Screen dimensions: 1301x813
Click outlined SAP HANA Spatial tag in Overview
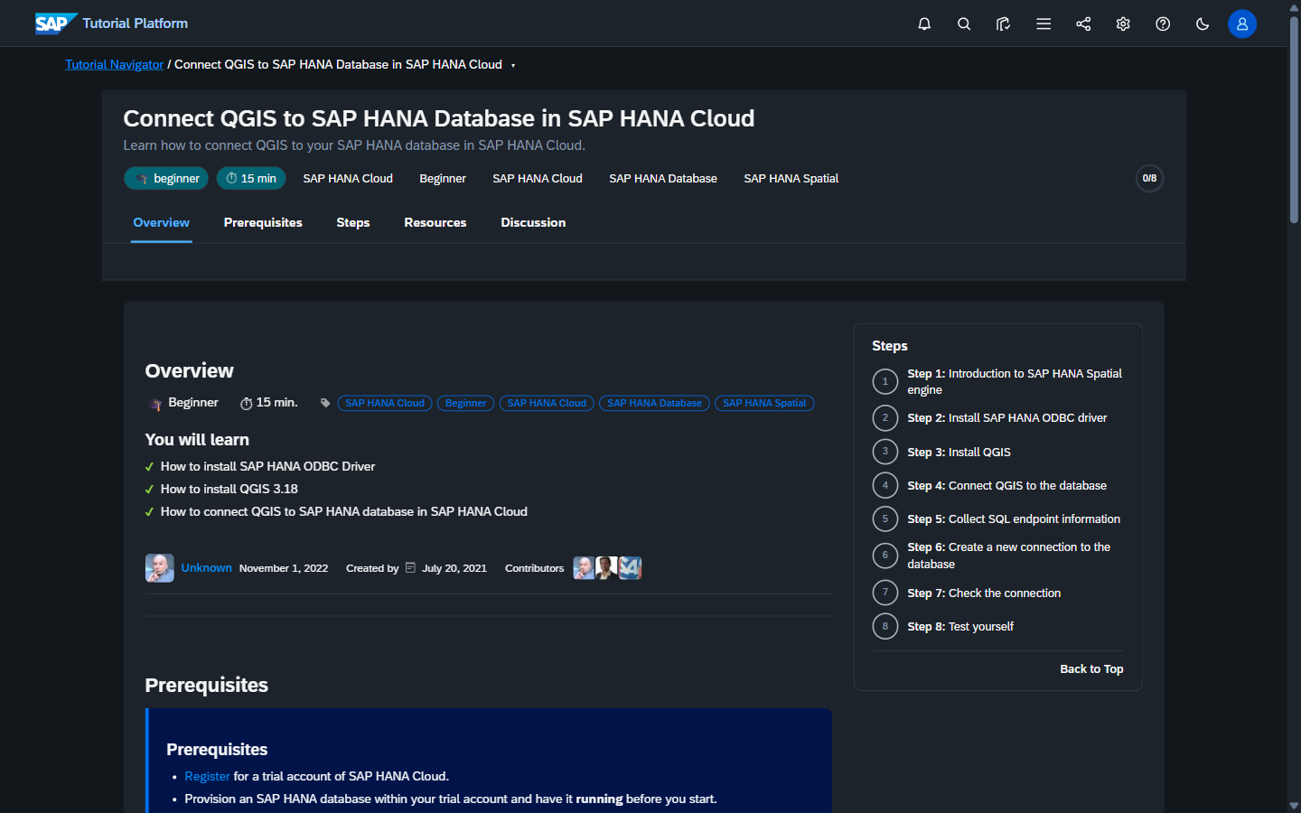point(764,403)
